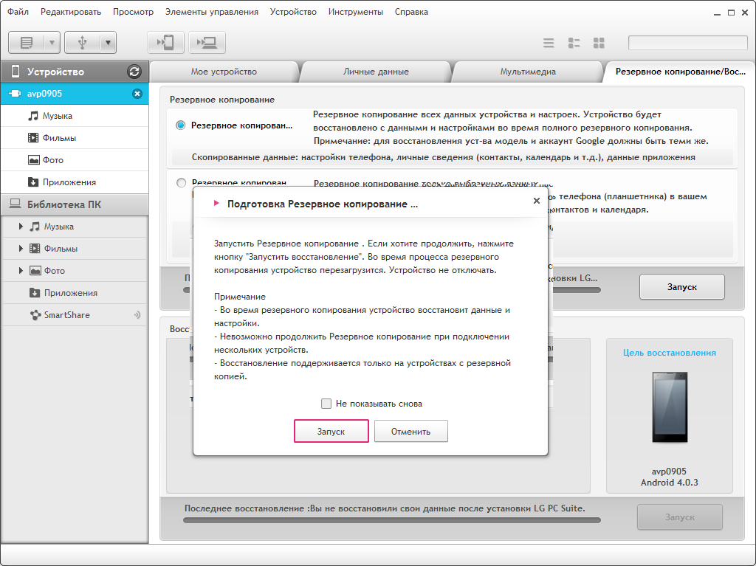This screenshot has height=566, width=756.
Task: Click the Отменить button
Action: coord(410,431)
